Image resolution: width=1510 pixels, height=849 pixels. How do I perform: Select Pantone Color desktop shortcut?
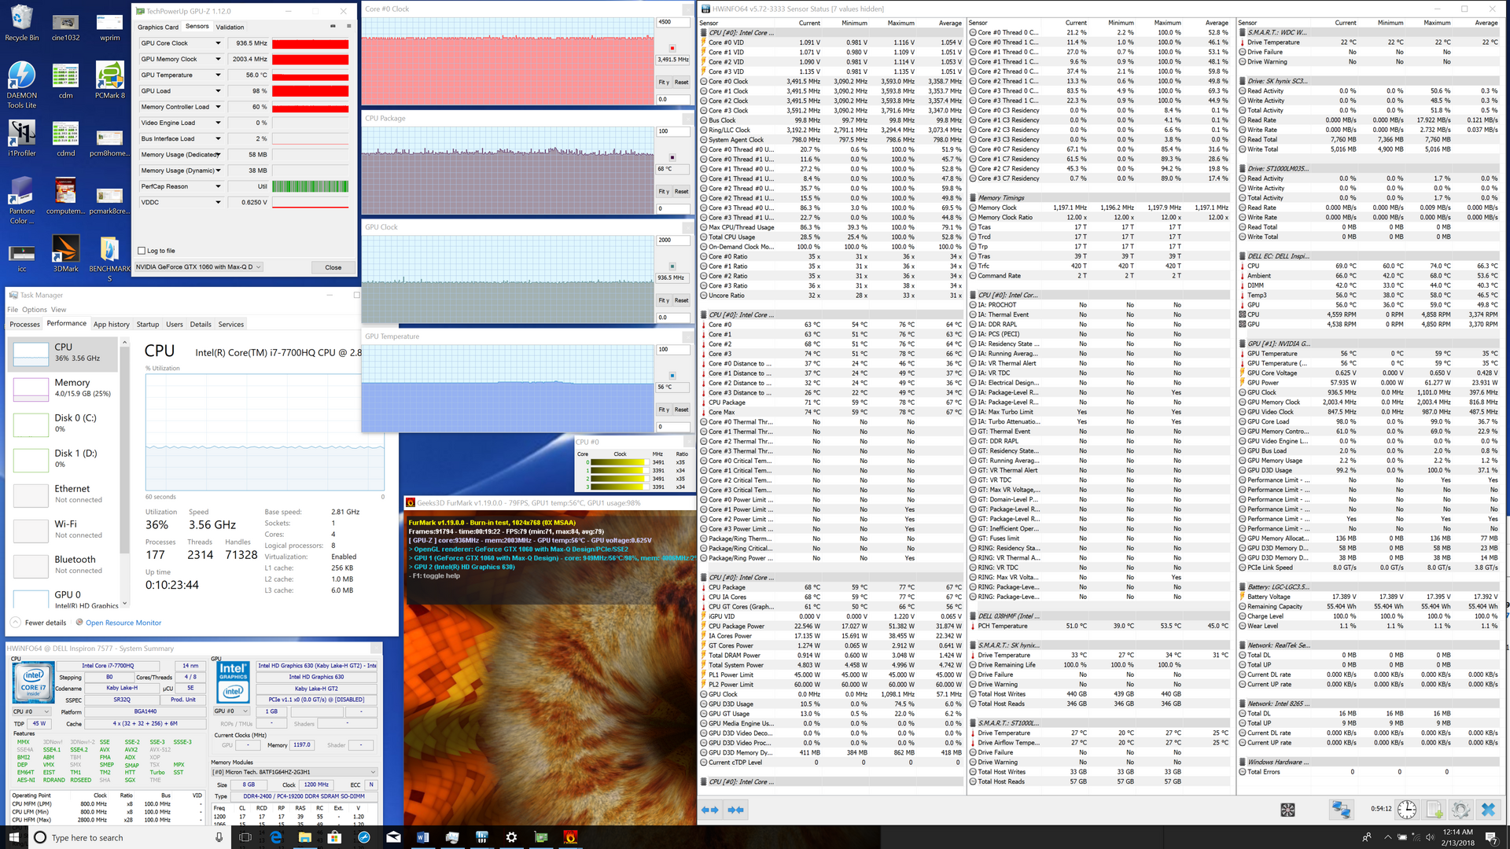[x=22, y=200]
